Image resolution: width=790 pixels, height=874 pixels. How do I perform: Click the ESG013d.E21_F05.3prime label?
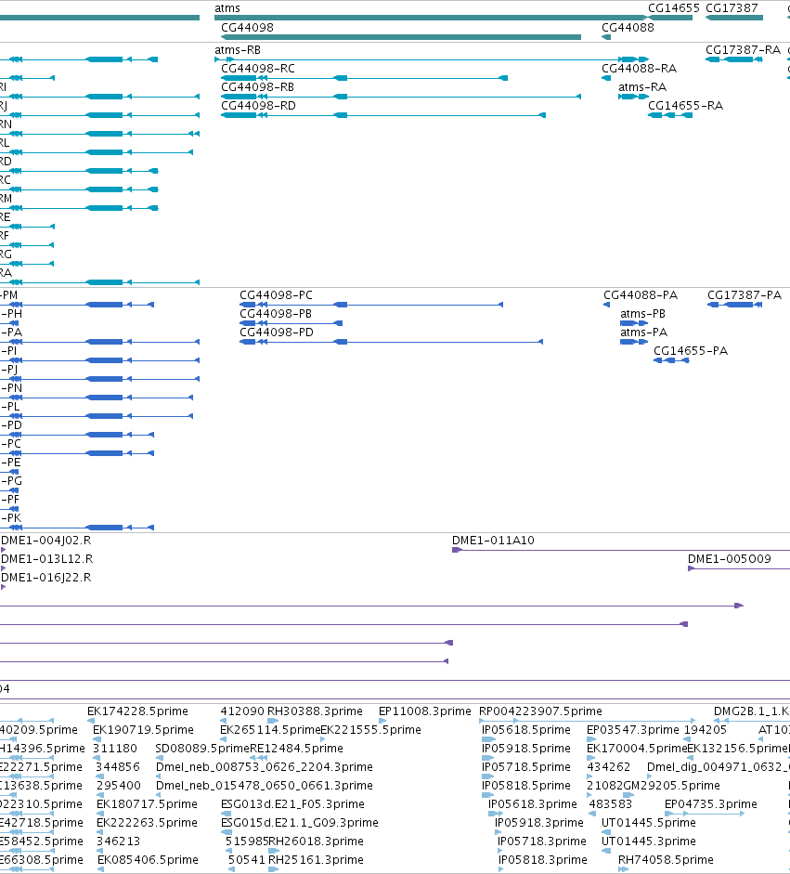coord(293,804)
